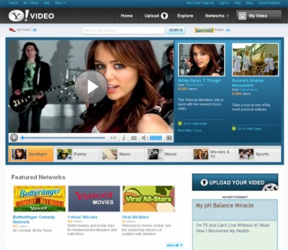Switch to the Music tab
The height and width of the screenshot is (250, 288).
167,154
